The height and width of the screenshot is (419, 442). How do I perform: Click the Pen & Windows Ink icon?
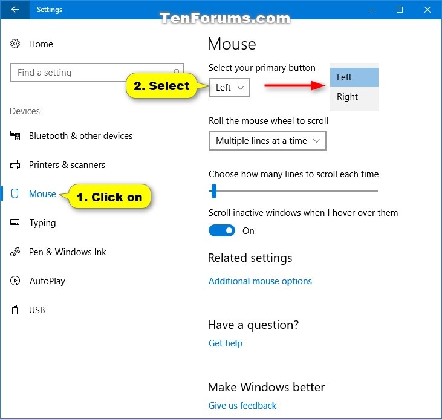15,252
